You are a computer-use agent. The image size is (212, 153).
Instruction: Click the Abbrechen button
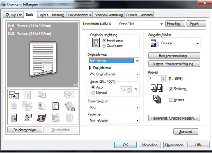(x=150, y=145)
